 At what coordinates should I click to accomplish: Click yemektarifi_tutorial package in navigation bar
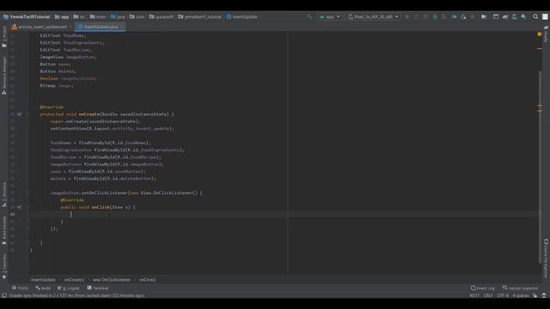tap(200, 16)
